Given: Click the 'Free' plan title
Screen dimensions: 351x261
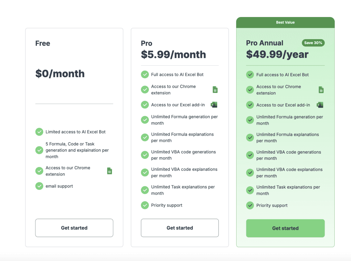Looking at the screenshot, I should pos(43,43).
